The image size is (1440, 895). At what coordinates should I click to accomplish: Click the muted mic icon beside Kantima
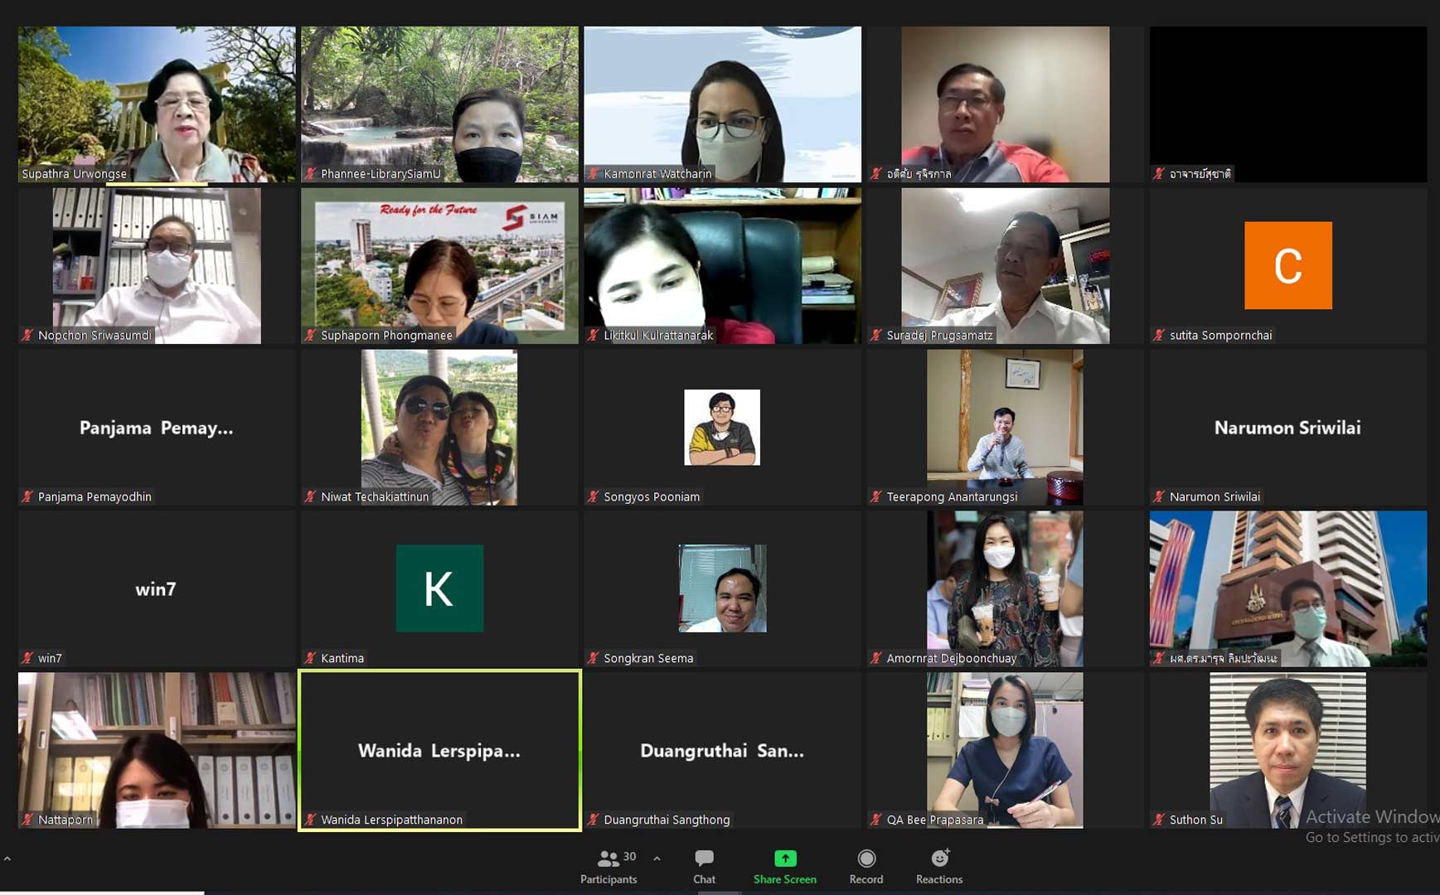pos(311,658)
